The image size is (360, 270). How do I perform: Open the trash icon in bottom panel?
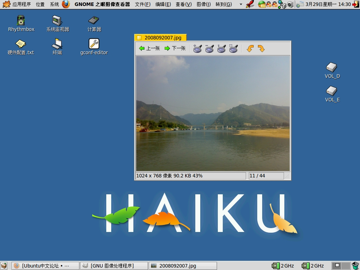355,266
